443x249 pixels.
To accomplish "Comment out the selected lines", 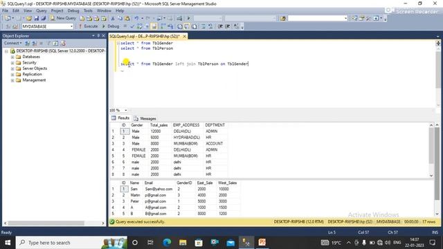I will click(204, 26).
